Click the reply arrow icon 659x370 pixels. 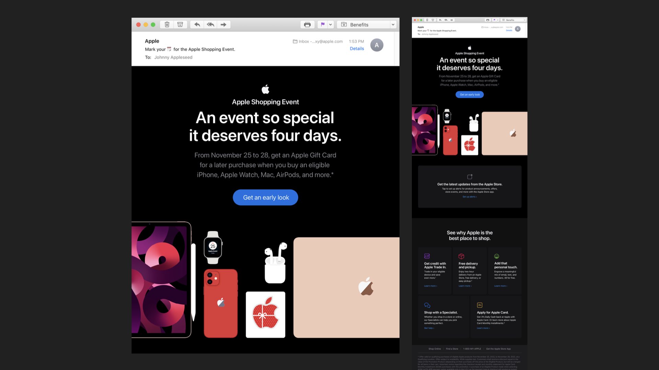point(197,25)
